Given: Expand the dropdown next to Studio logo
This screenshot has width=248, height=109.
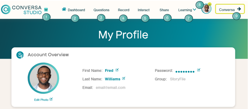Looking at the screenshot, I should point(46,10).
